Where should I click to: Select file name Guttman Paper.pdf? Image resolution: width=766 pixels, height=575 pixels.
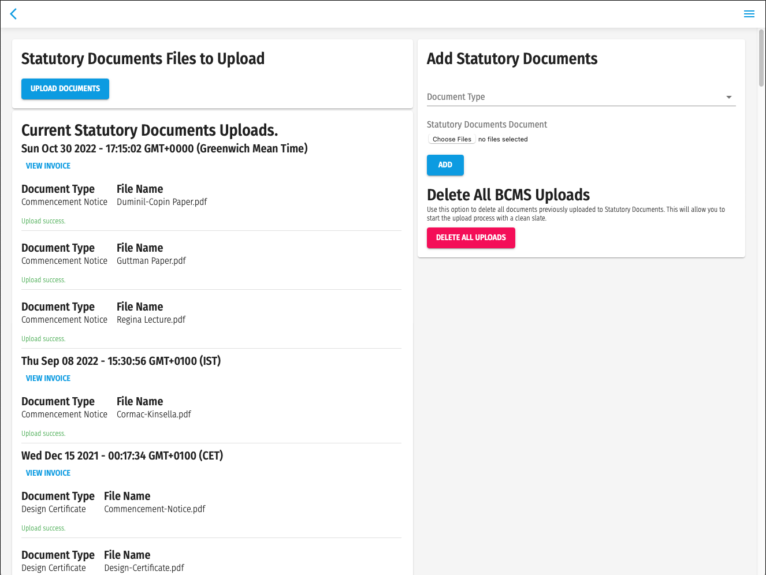[151, 261]
